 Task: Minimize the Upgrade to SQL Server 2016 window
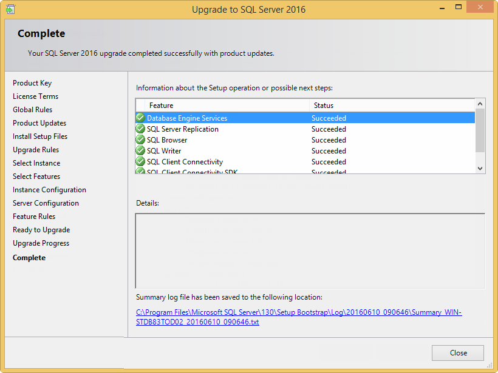tap(442, 8)
